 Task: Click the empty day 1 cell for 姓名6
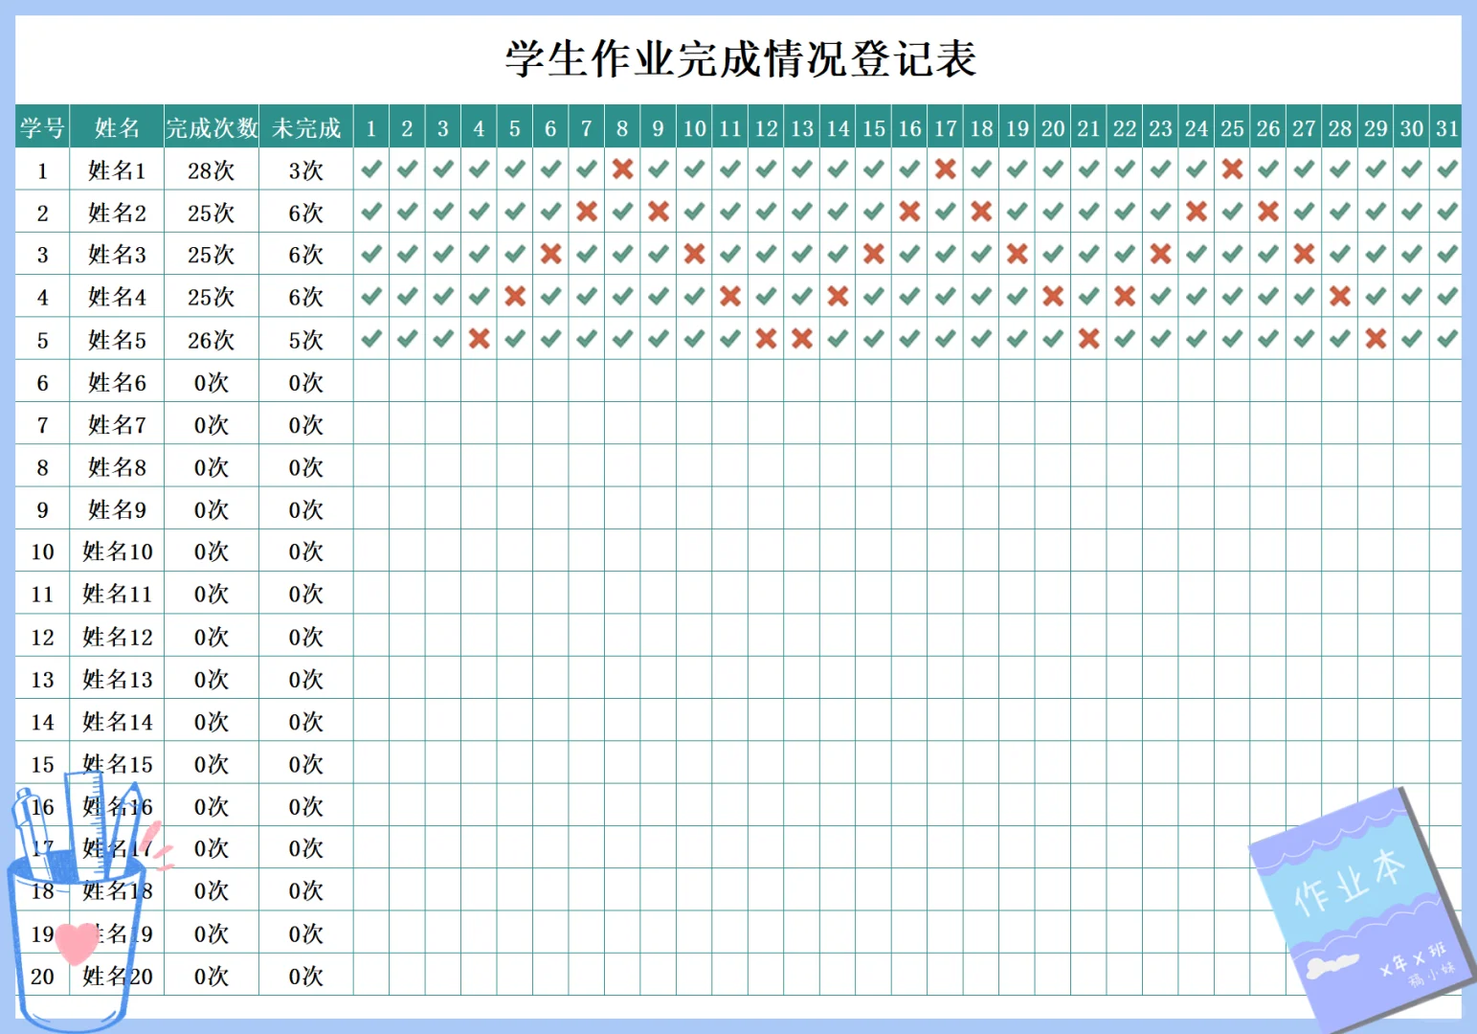(x=370, y=382)
